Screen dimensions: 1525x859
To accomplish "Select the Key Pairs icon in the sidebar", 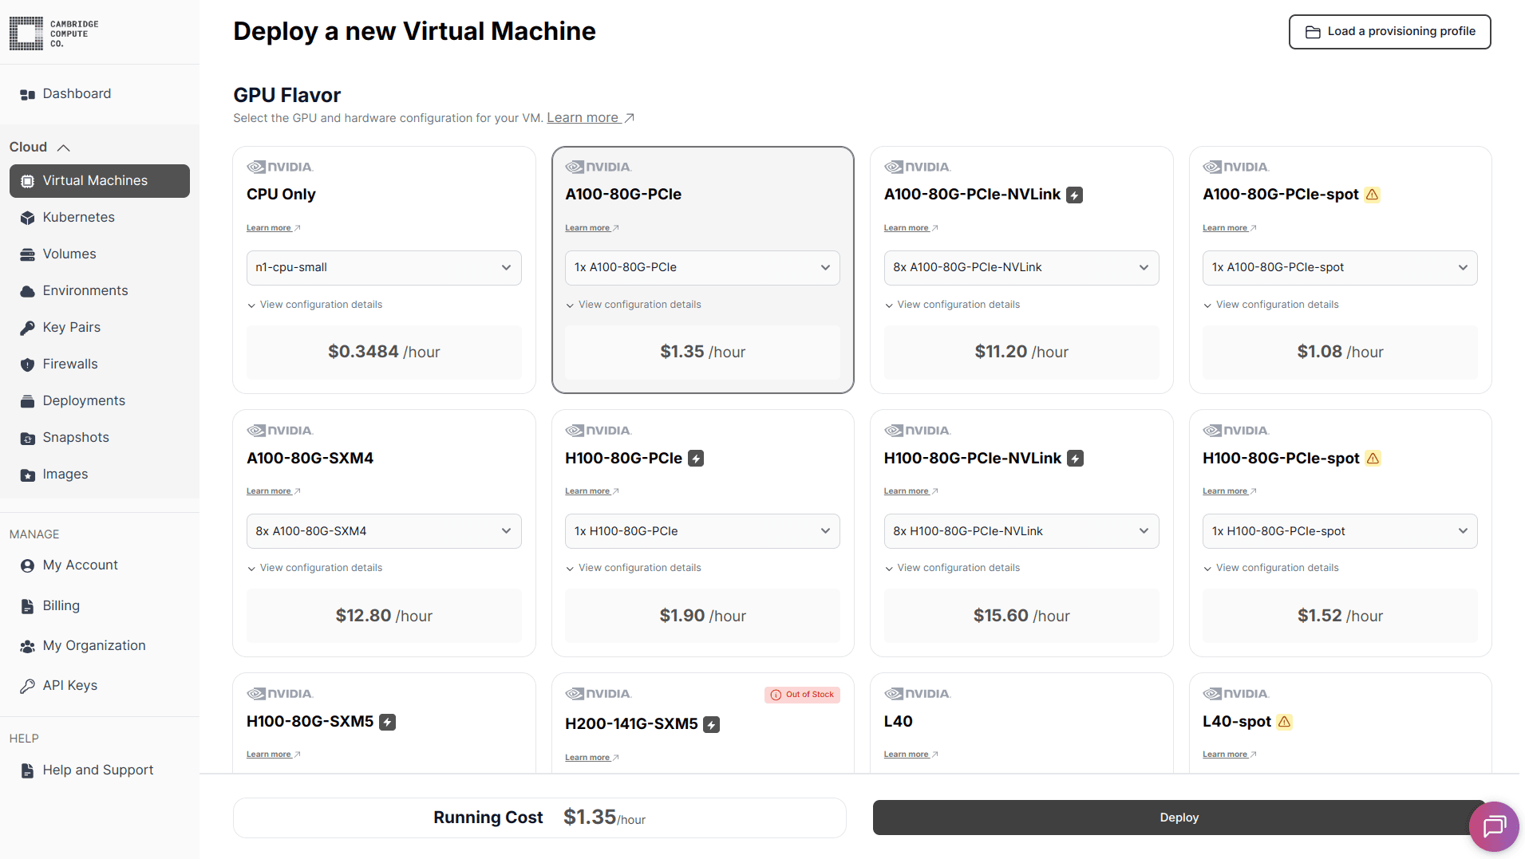I will tap(26, 327).
